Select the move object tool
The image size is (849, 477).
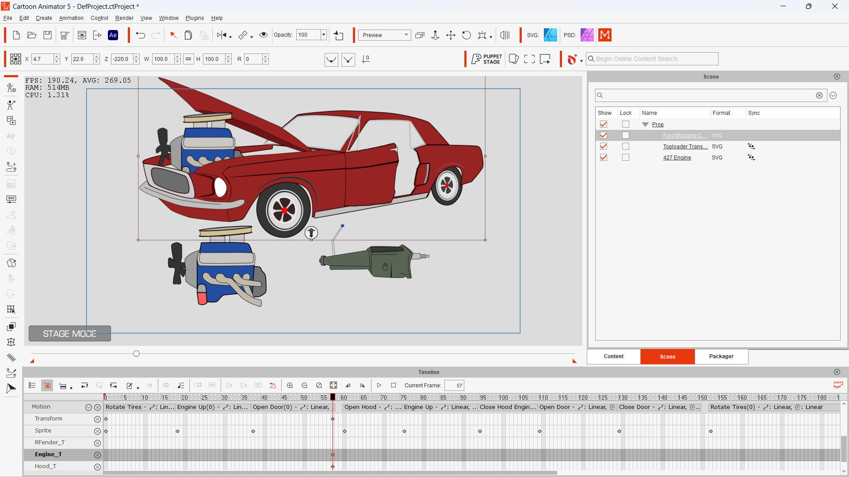pos(451,35)
